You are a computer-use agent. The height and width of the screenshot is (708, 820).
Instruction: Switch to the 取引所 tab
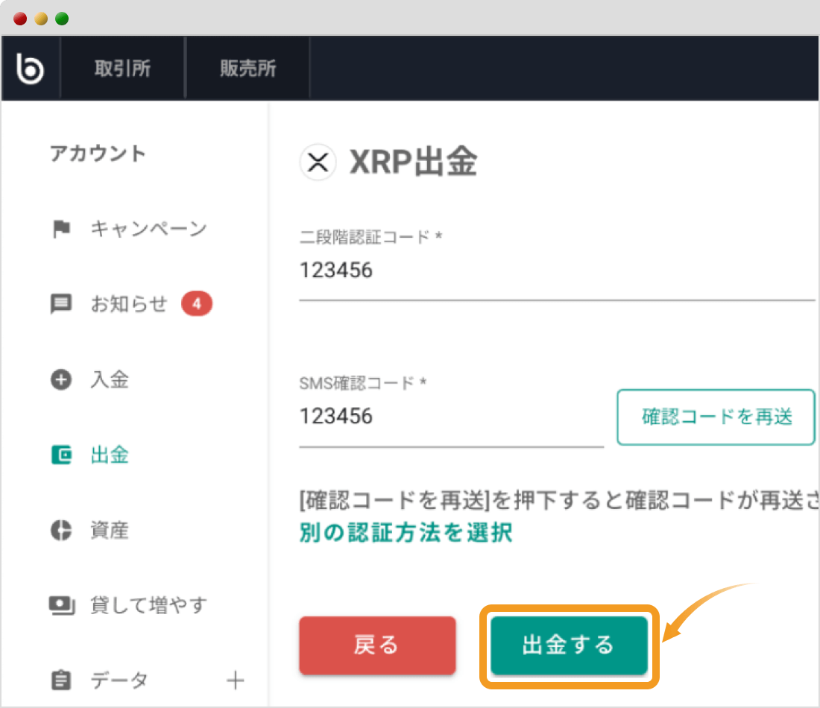pos(122,68)
